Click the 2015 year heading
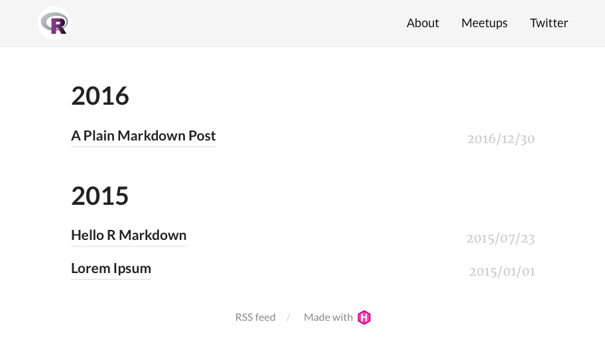Screen dimensions: 605x344 pos(100,196)
